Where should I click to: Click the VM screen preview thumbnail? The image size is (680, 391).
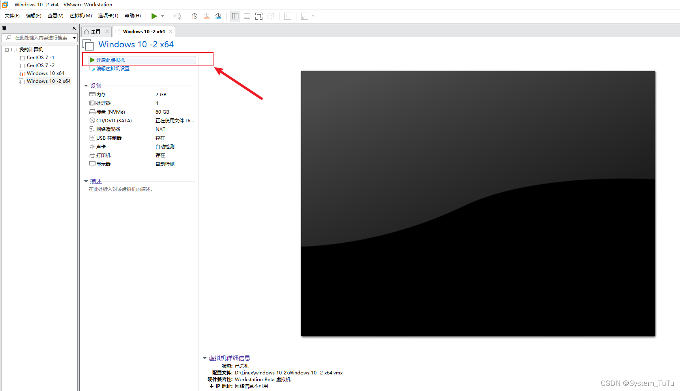(x=478, y=204)
